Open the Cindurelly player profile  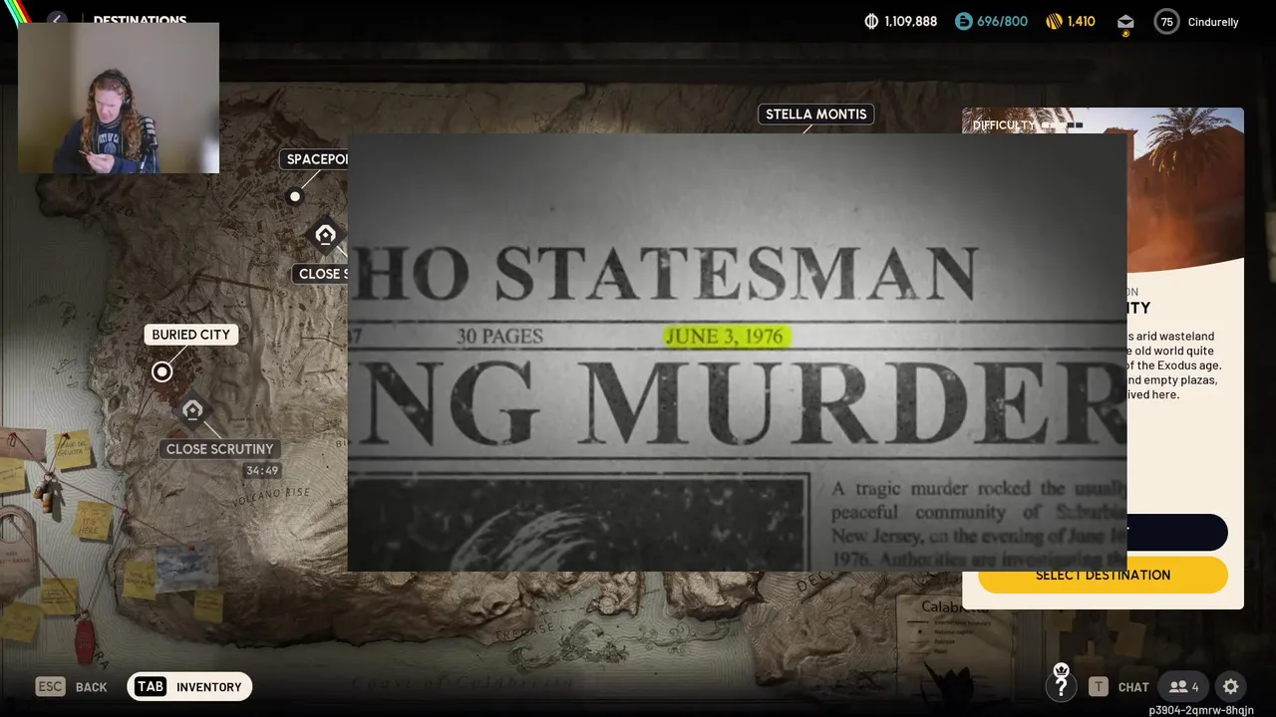1212,22
